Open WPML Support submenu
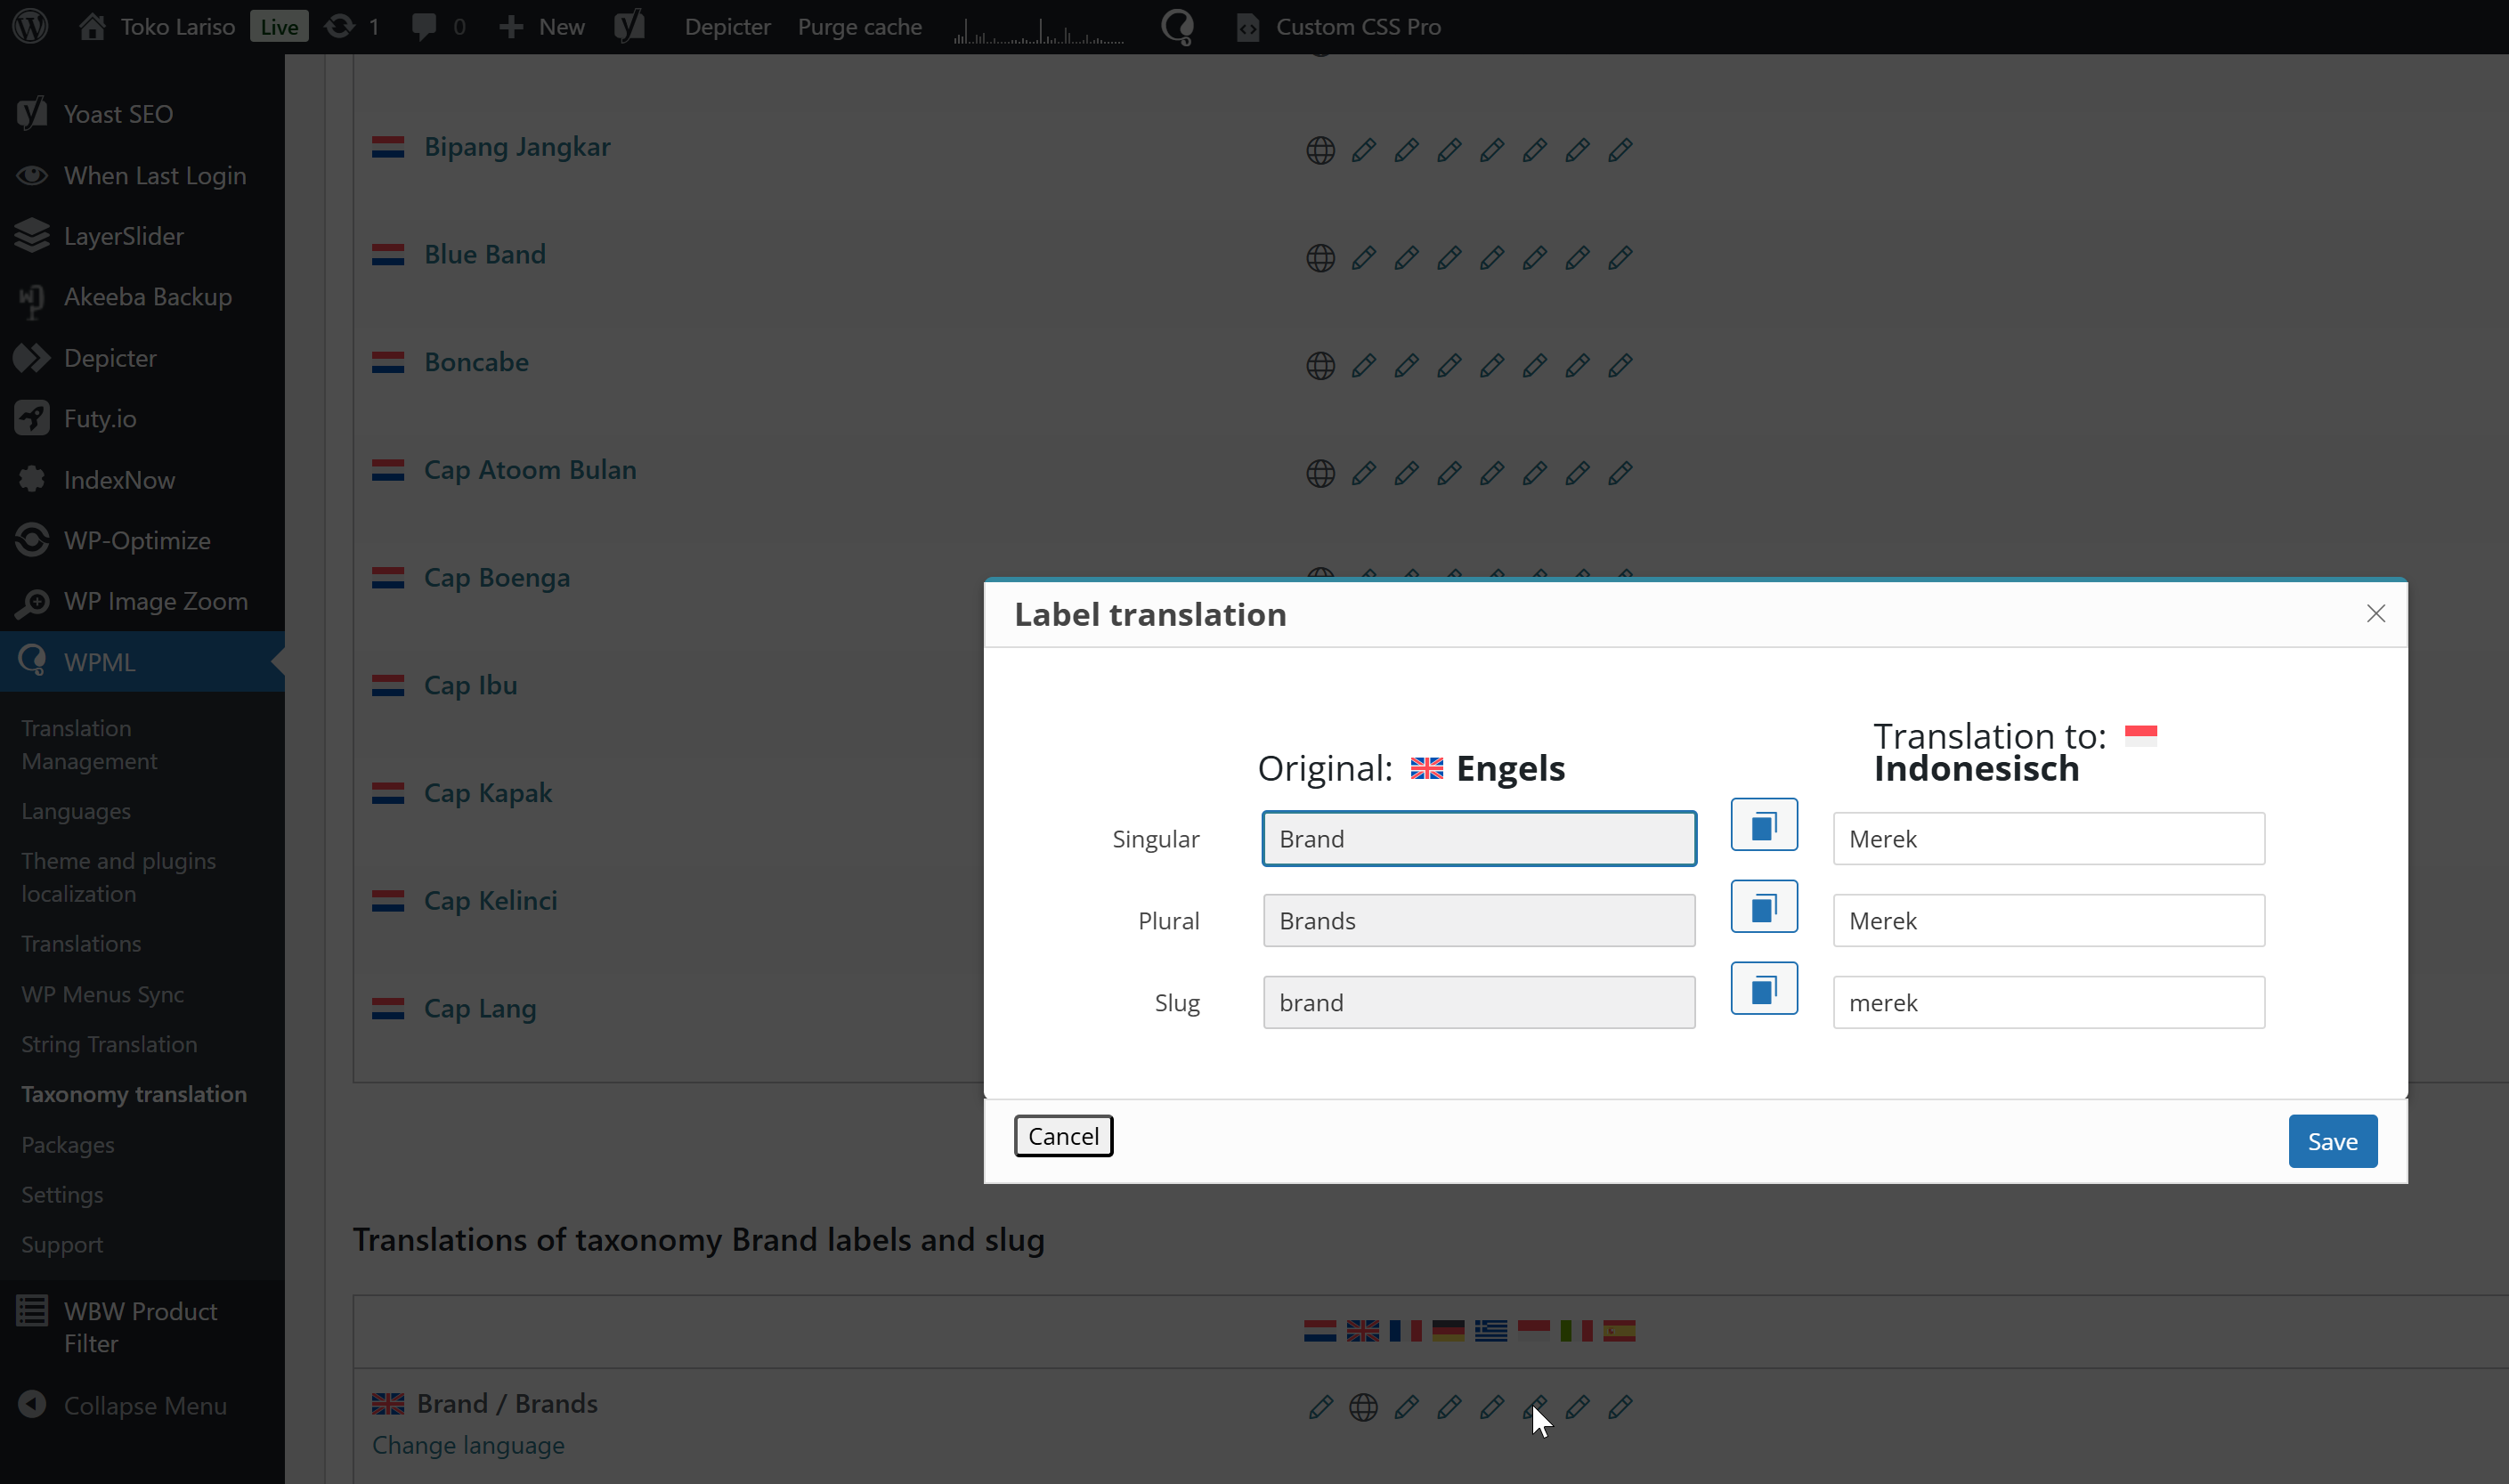2509x1484 pixels. [62, 1245]
